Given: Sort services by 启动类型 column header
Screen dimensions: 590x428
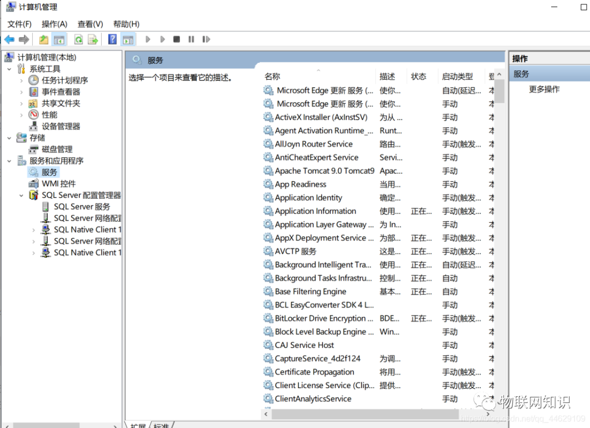Looking at the screenshot, I should (x=461, y=76).
